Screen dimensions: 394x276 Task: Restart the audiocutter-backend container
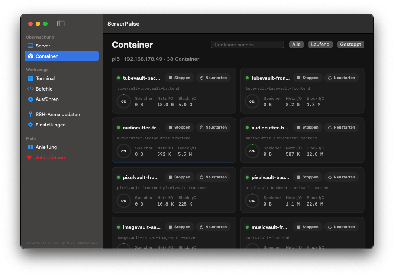342,127
